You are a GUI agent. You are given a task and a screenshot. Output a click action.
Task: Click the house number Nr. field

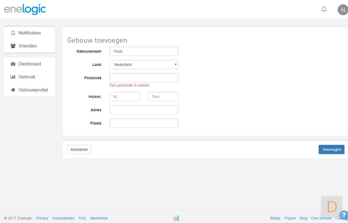pos(125,97)
